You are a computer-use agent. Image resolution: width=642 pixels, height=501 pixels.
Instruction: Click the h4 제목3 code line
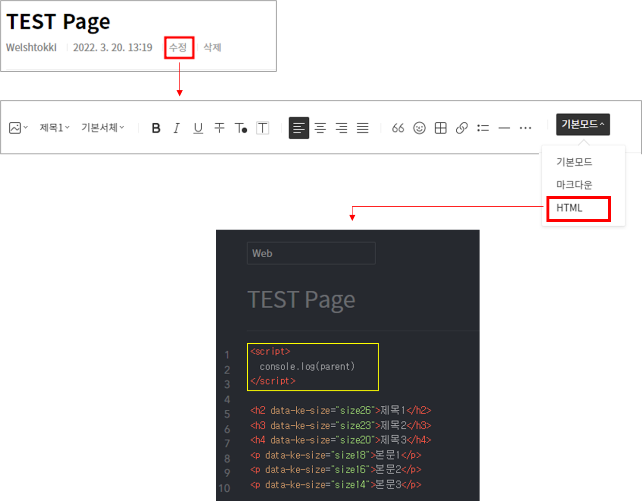tap(340, 440)
